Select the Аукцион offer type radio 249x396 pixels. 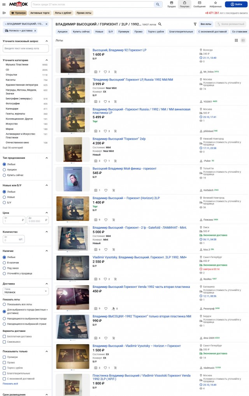[4, 170]
